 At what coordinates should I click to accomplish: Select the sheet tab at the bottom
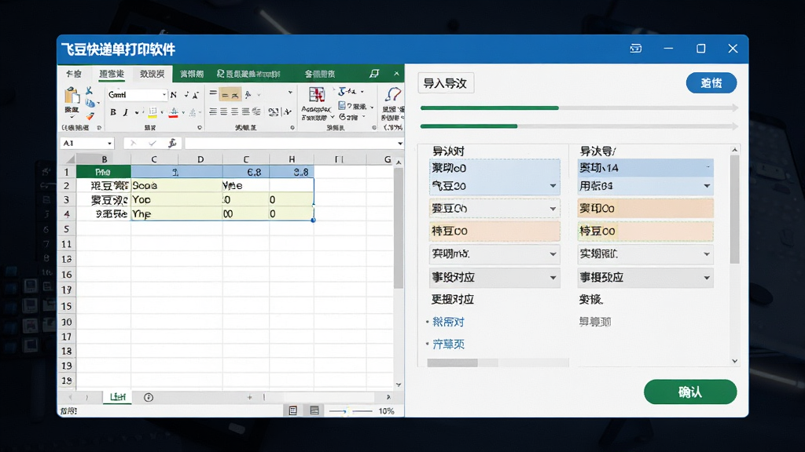118,397
